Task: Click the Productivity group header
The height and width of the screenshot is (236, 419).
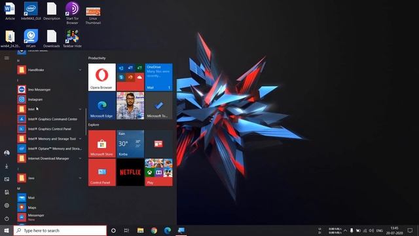Action: pos(97,58)
